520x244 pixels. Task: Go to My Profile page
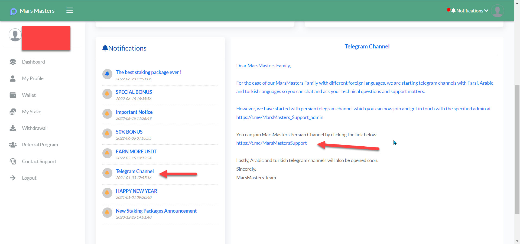click(33, 78)
